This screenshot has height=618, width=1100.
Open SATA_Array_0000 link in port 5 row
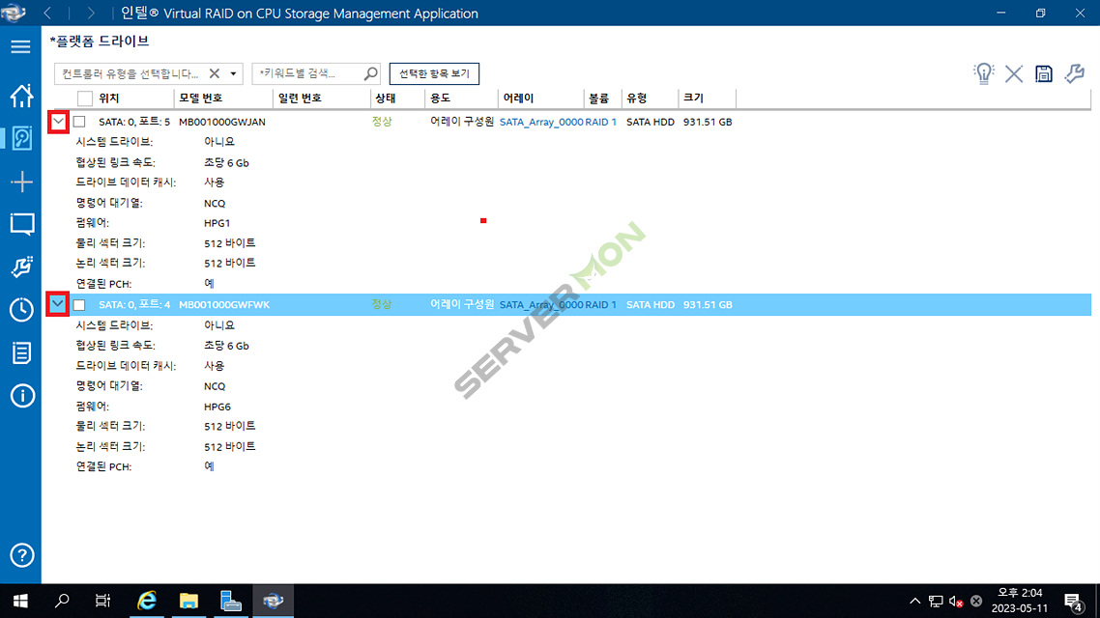click(x=541, y=122)
